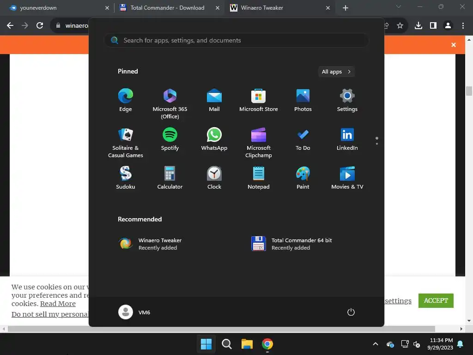Expand the All apps list
The image size is (473, 355).
tap(336, 72)
